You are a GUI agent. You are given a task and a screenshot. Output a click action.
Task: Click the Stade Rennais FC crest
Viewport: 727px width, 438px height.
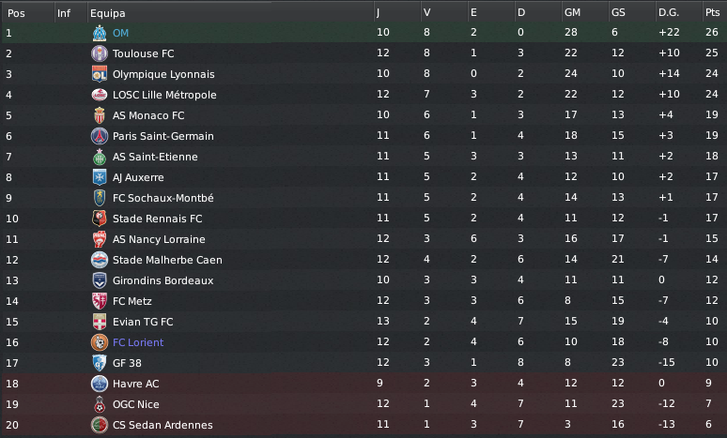[100, 219]
